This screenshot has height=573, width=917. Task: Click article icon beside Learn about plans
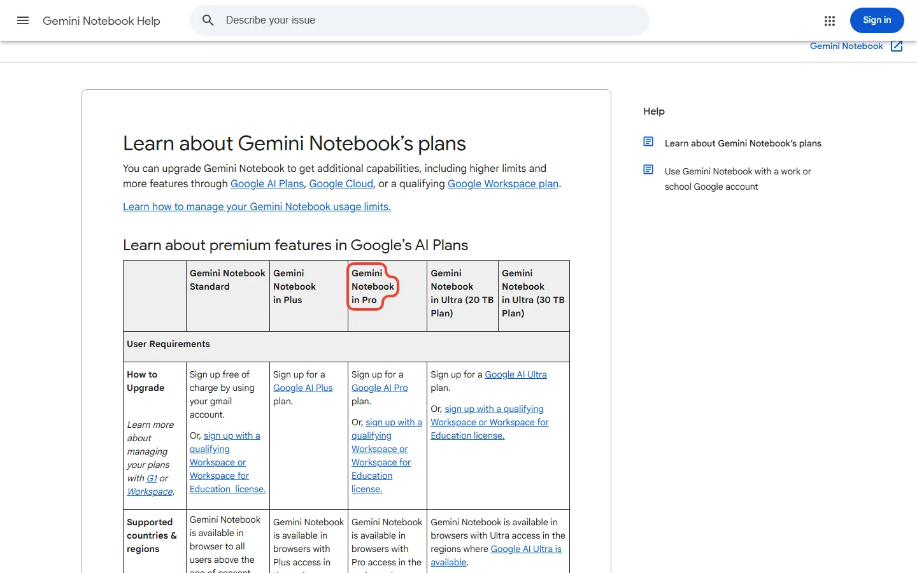(x=648, y=141)
